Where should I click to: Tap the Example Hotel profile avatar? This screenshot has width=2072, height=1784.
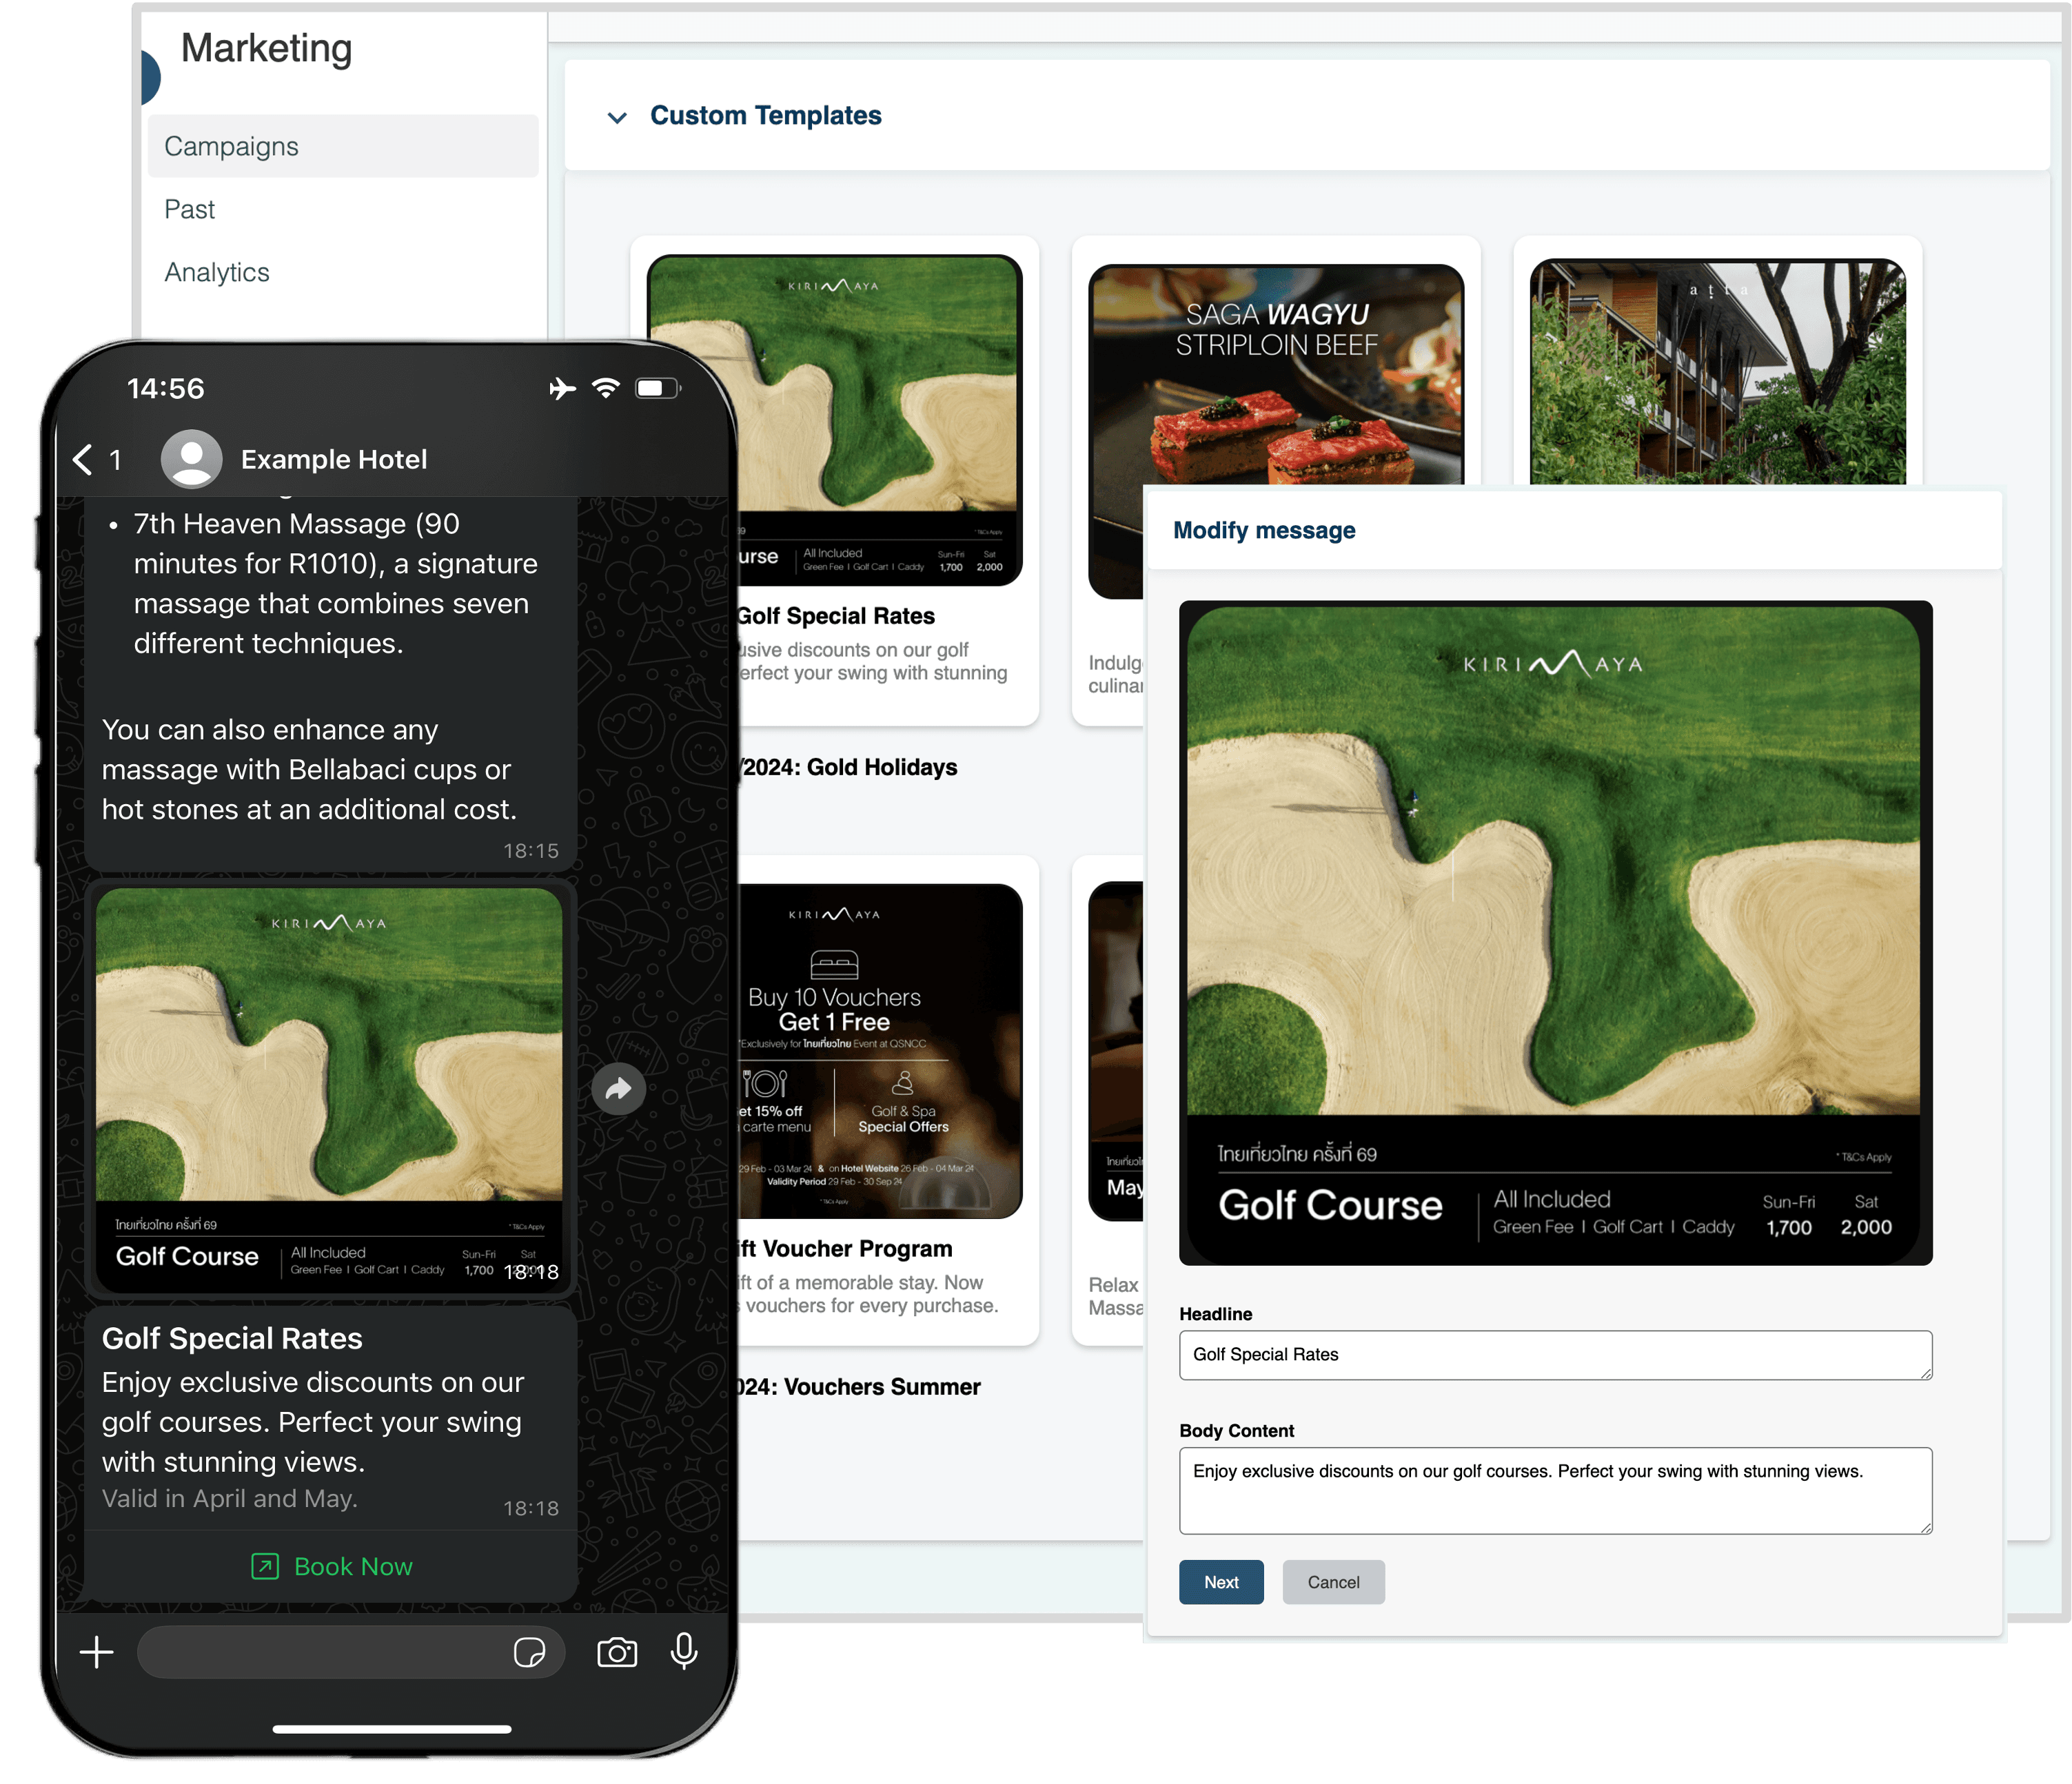point(191,459)
